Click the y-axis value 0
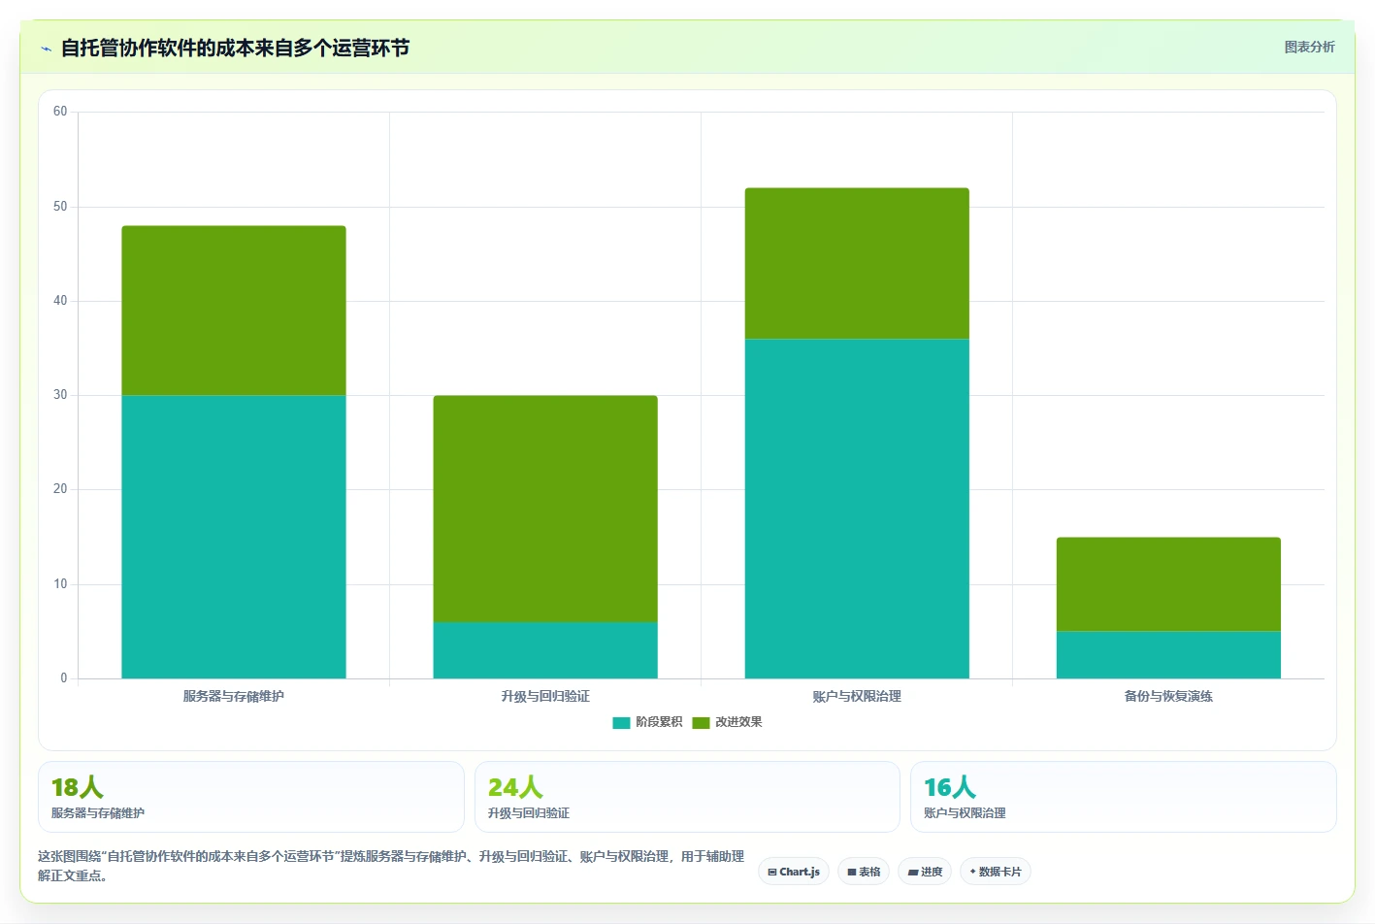1375x924 pixels. pos(64,678)
